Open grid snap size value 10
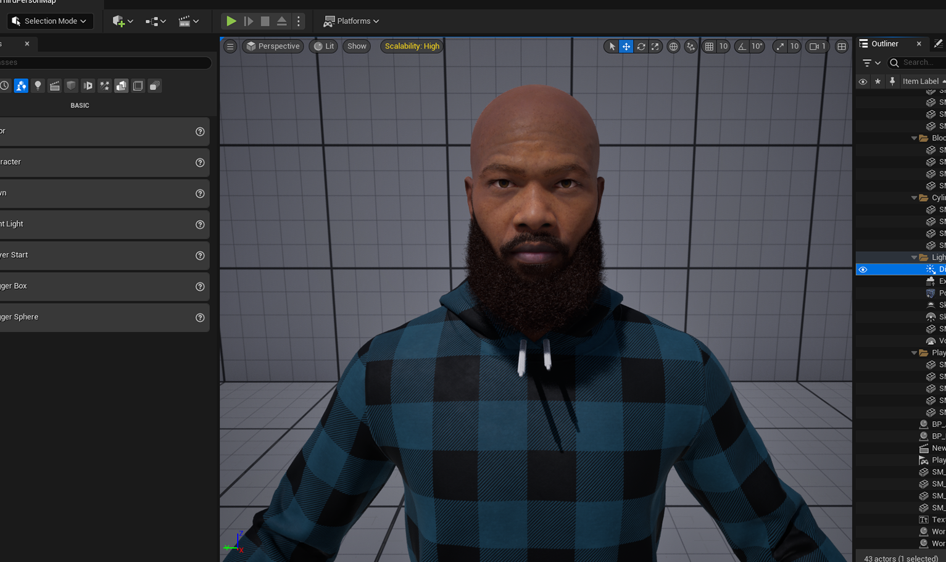 (x=723, y=46)
